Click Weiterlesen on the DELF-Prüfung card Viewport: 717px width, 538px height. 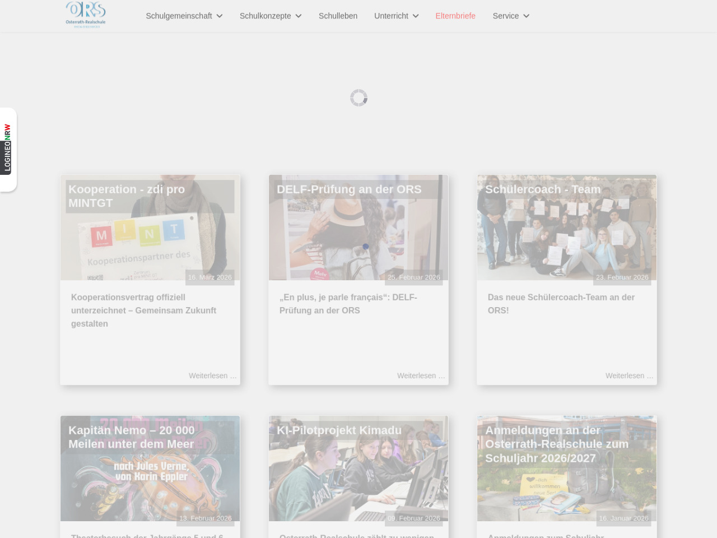[421, 375]
